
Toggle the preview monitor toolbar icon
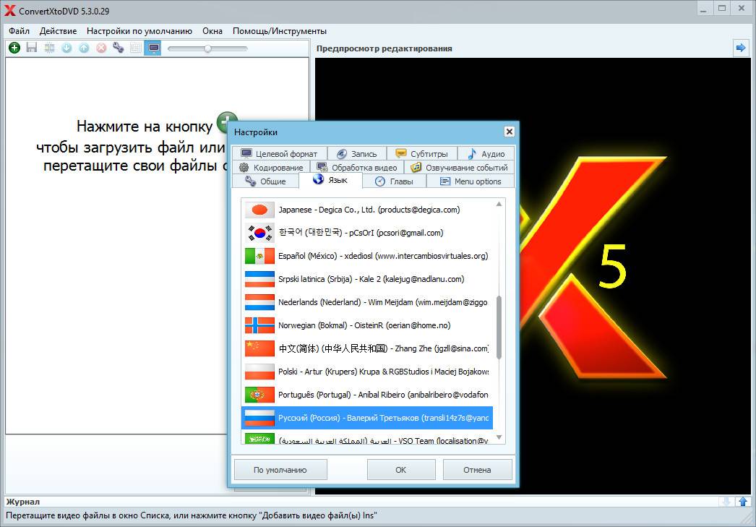point(153,48)
